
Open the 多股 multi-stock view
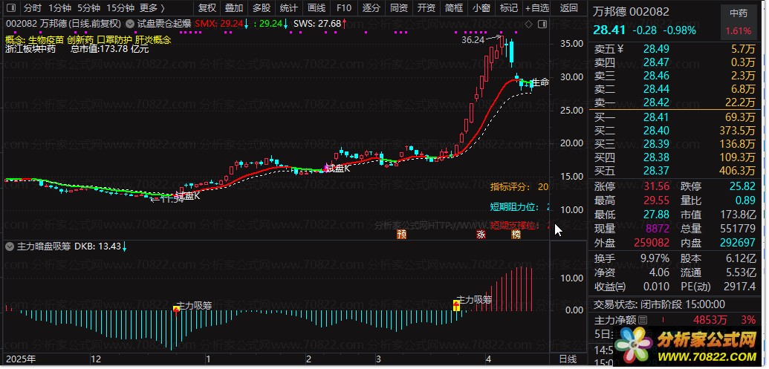262,8
